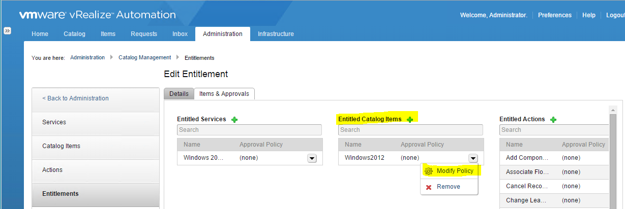Add an entitled action with plus icon
Screen dimensions: 625x209
(553, 120)
